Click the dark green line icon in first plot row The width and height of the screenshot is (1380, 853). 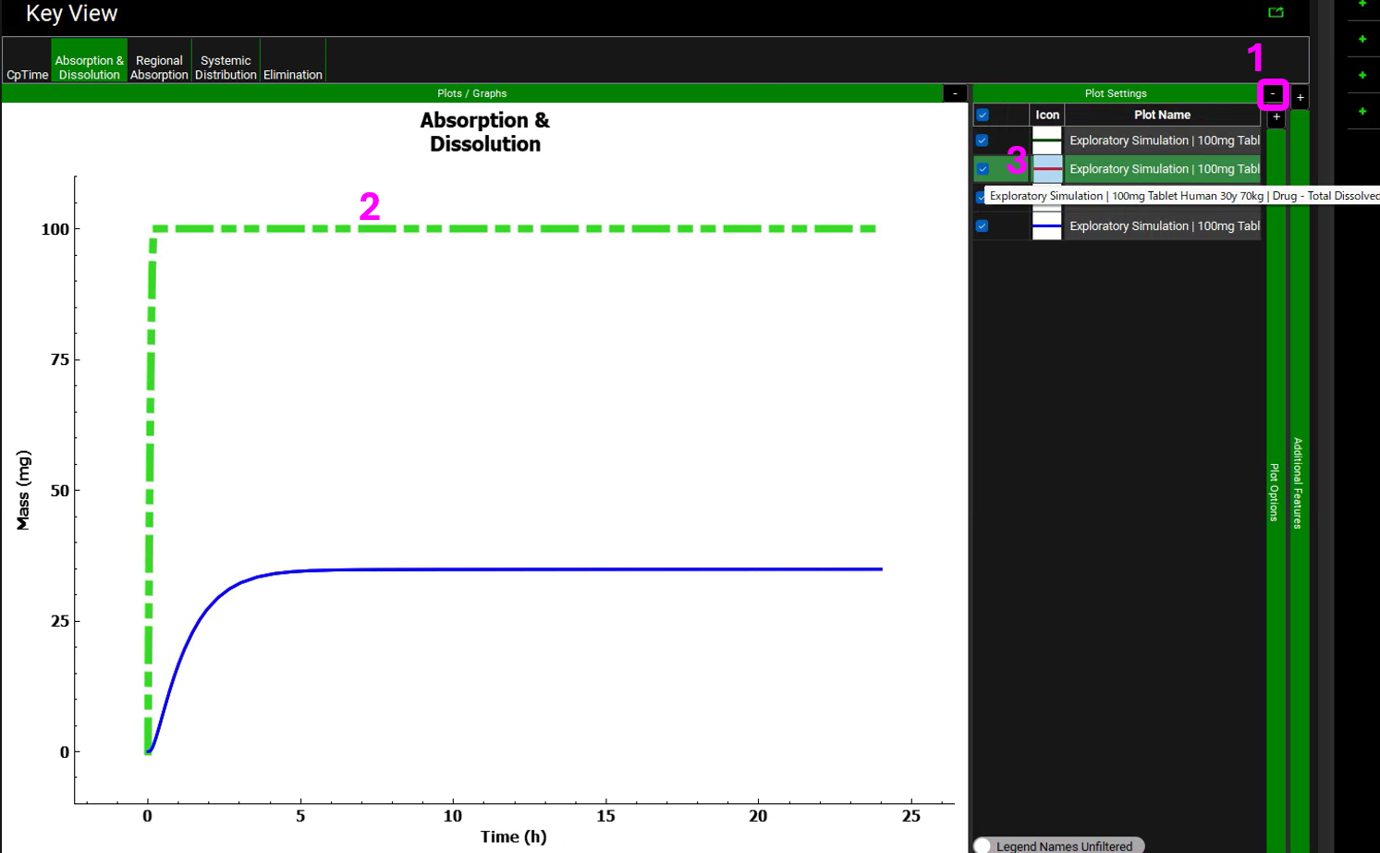pos(1046,140)
